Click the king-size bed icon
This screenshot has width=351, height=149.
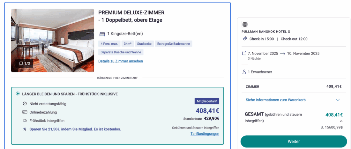(102, 34)
